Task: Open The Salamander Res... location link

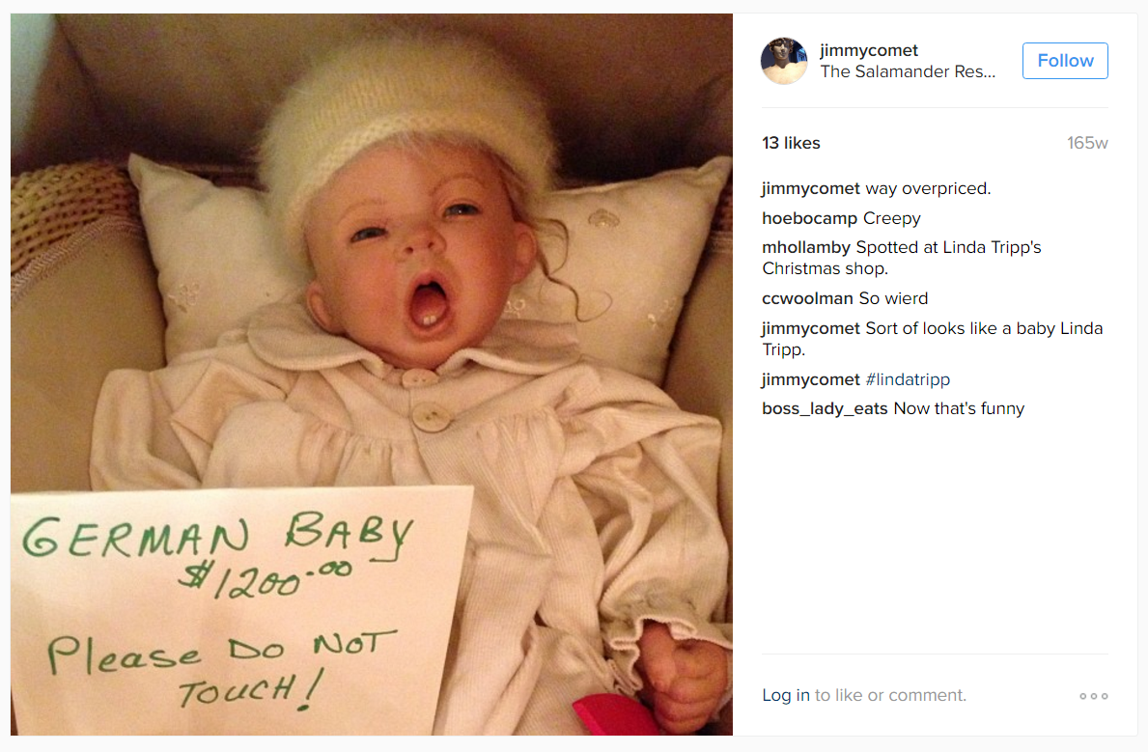Action: click(908, 71)
